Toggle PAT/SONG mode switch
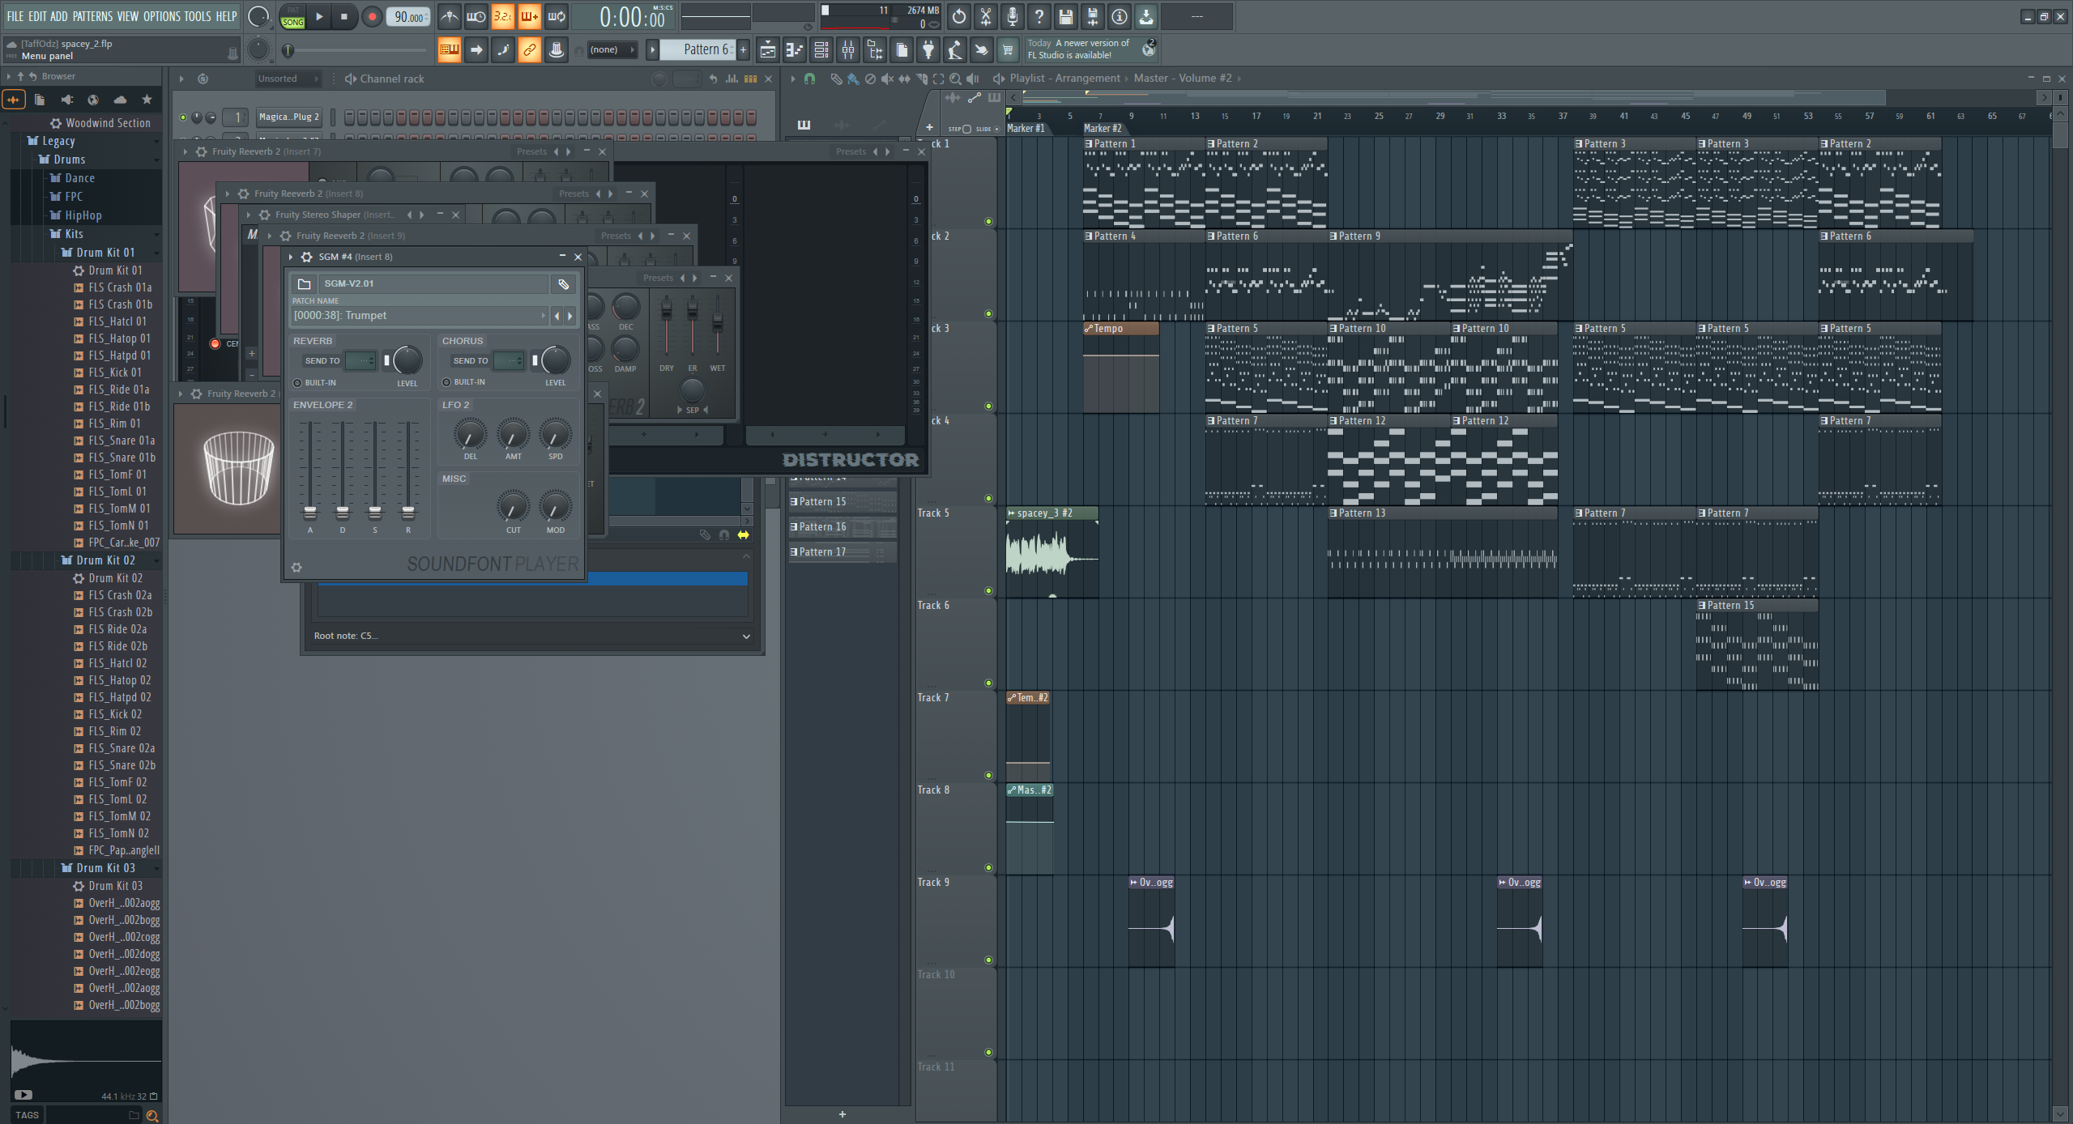This screenshot has height=1124, width=2073. point(292,16)
